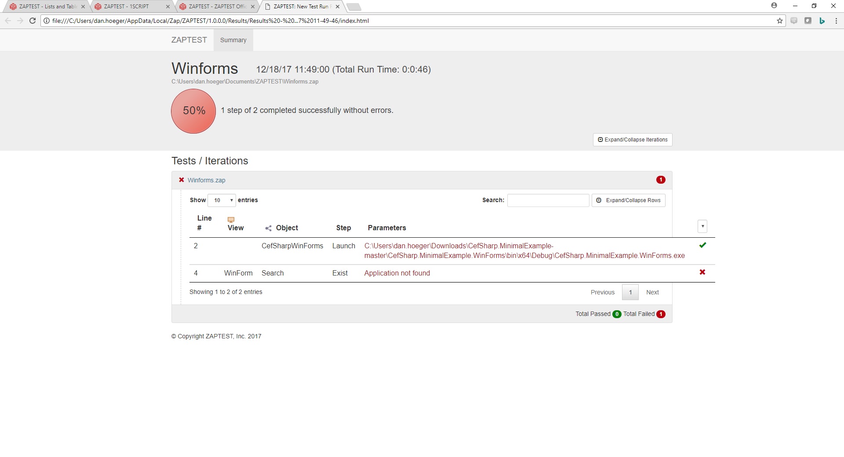
Task: Open Chrome three-dot menu
Action: point(836,21)
